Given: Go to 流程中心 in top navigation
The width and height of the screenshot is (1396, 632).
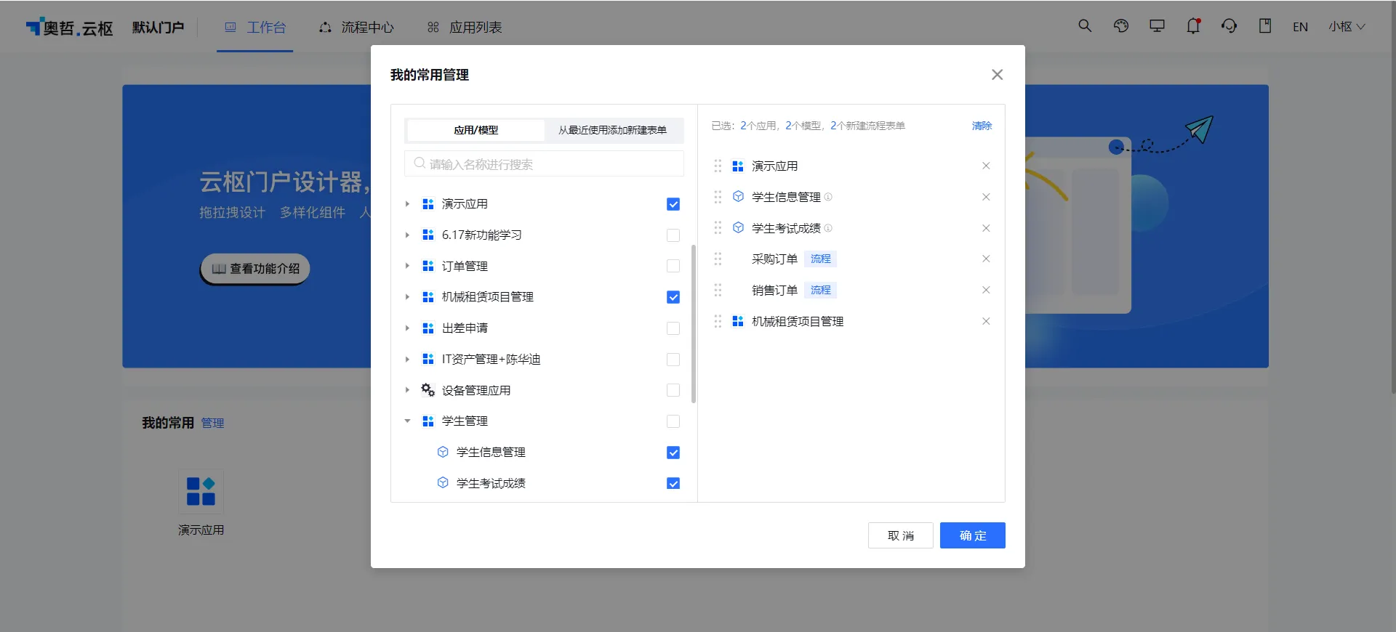Looking at the screenshot, I should pyautogui.click(x=356, y=27).
